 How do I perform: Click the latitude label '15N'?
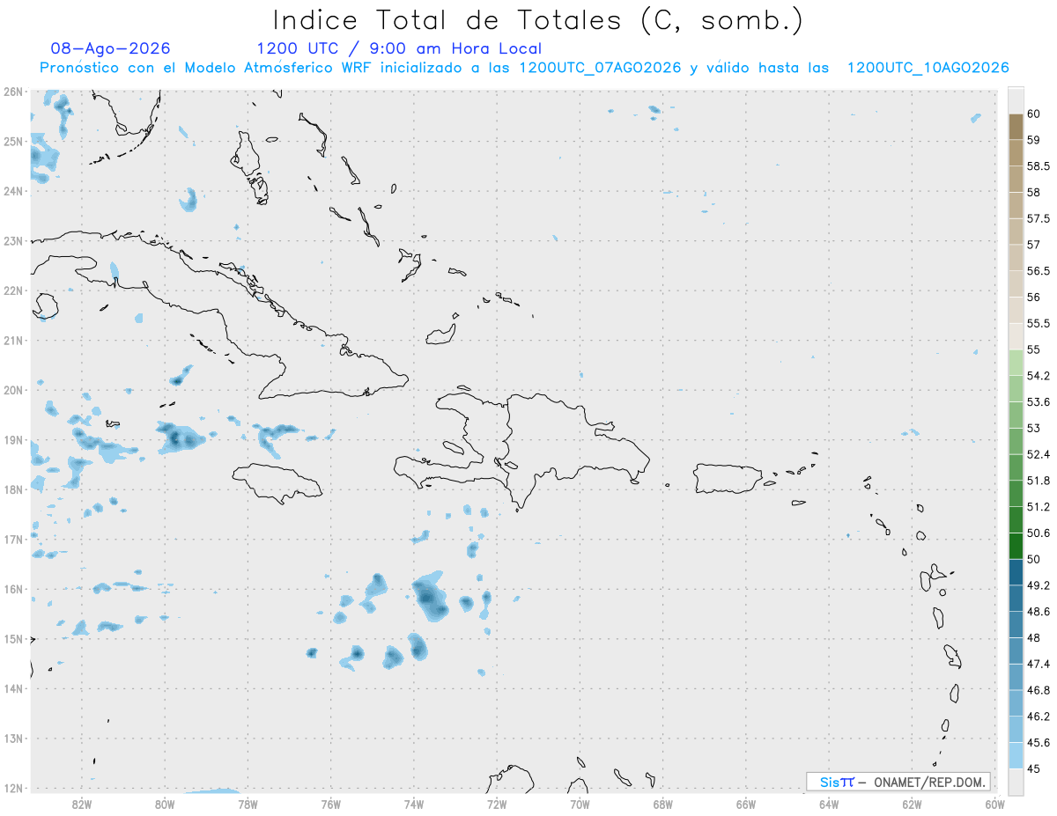pos(13,638)
